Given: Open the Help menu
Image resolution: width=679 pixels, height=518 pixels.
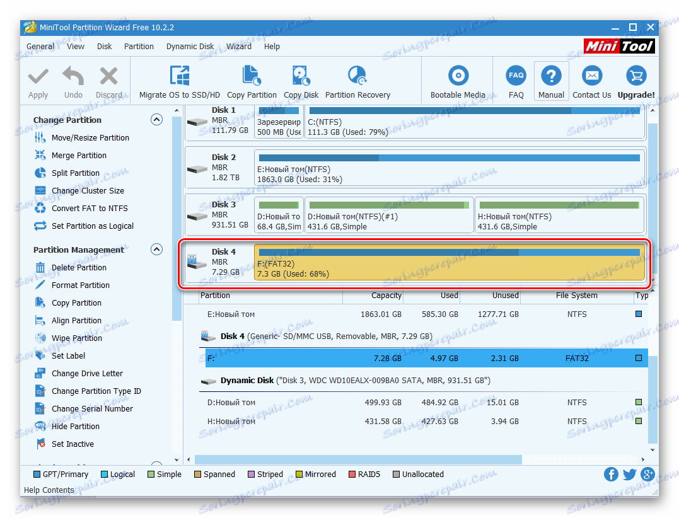Looking at the screenshot, I should 272,46.
